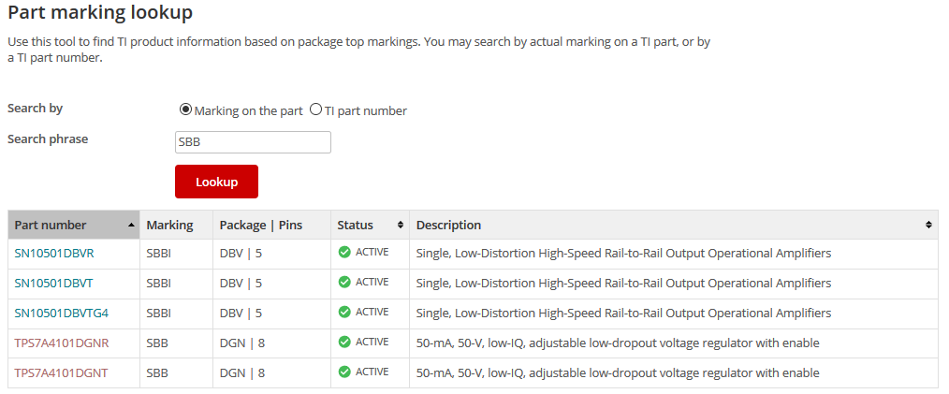949x394 pixels.
Task: Click the Marking column header
Action: tap(169, 226)
